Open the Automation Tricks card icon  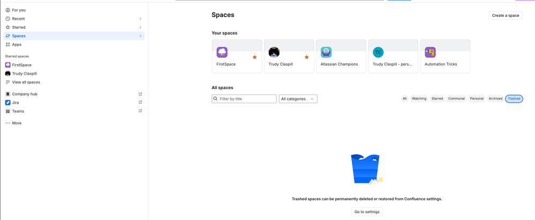click(x=430, y=52)
